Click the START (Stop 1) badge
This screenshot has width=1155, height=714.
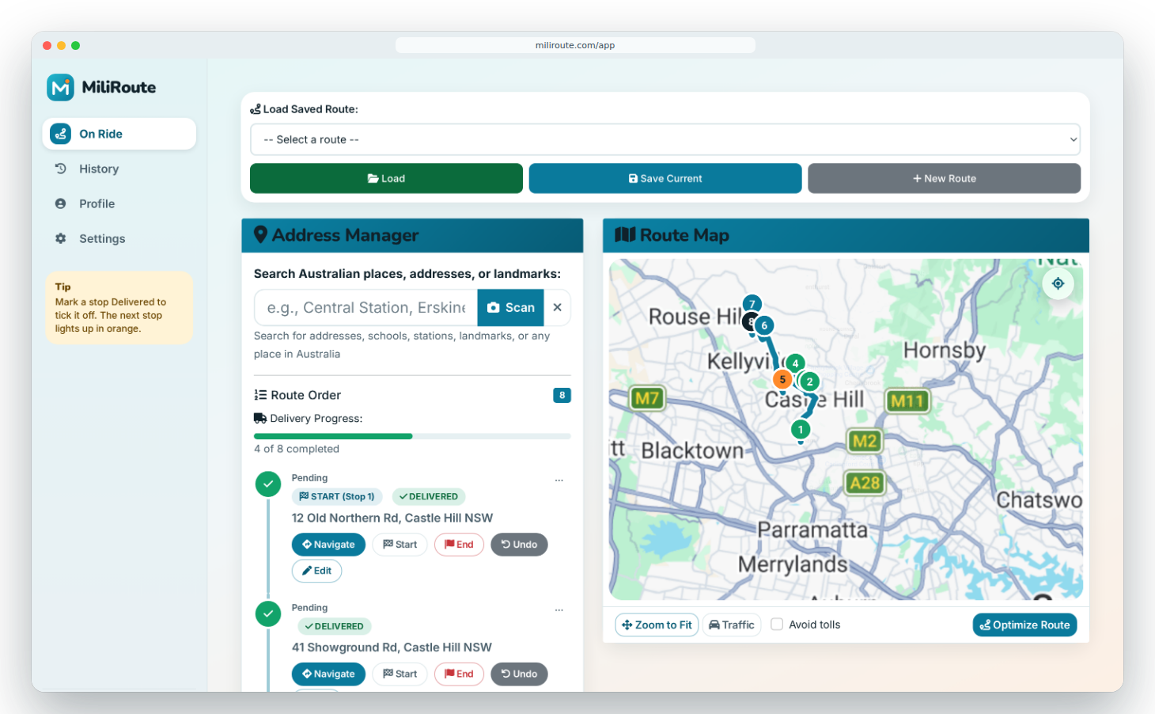[x=337, y=496]
